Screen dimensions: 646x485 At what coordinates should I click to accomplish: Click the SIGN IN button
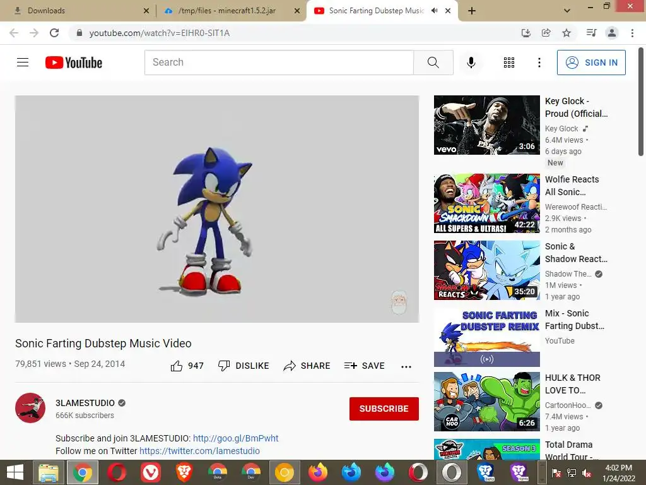tap(590, 63)
